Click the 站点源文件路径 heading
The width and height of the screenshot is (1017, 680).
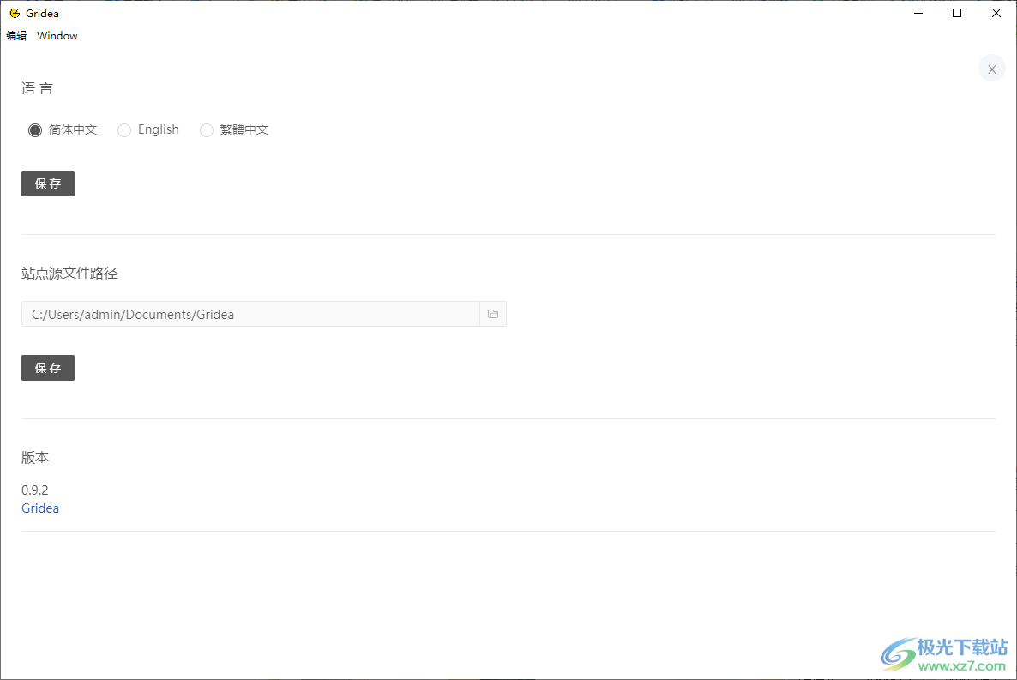tap(69, 274)
